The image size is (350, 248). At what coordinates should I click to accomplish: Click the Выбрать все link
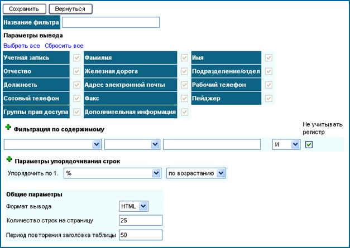(x=22, y=46)
